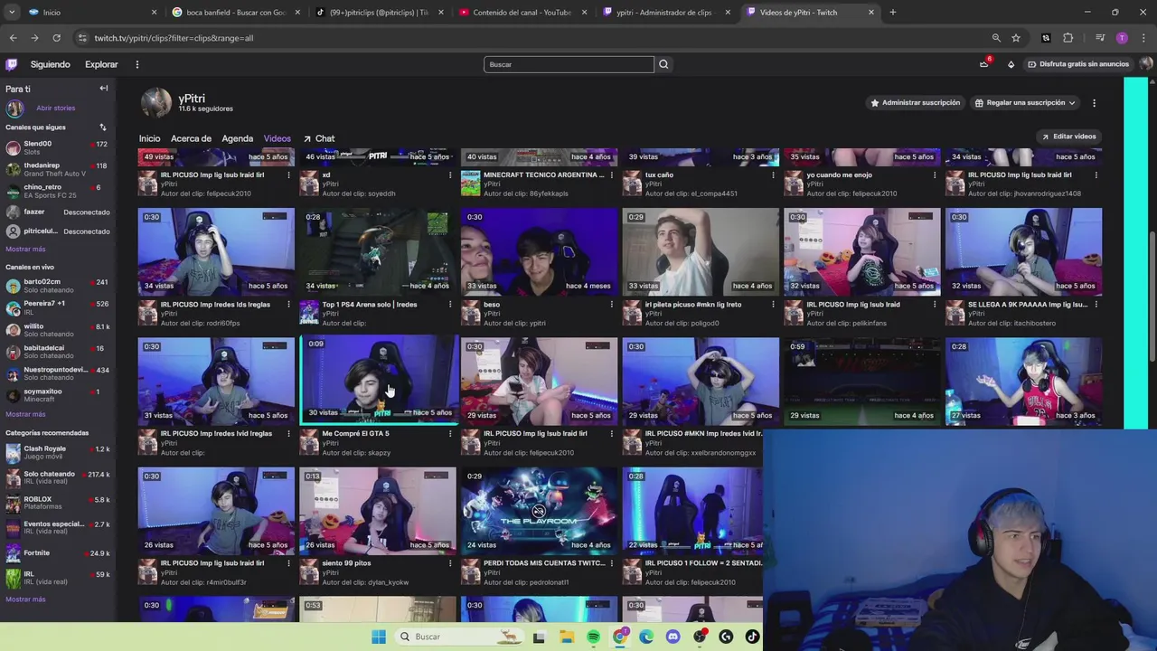Open 'thedanirep' channel in sidebar
This screenshot has height=651, width=1157.
56,169
